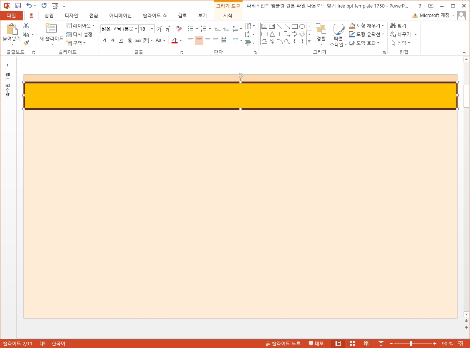470x348 pixels.
Task: Fit slide to current window
Action: tap(460, 343)
